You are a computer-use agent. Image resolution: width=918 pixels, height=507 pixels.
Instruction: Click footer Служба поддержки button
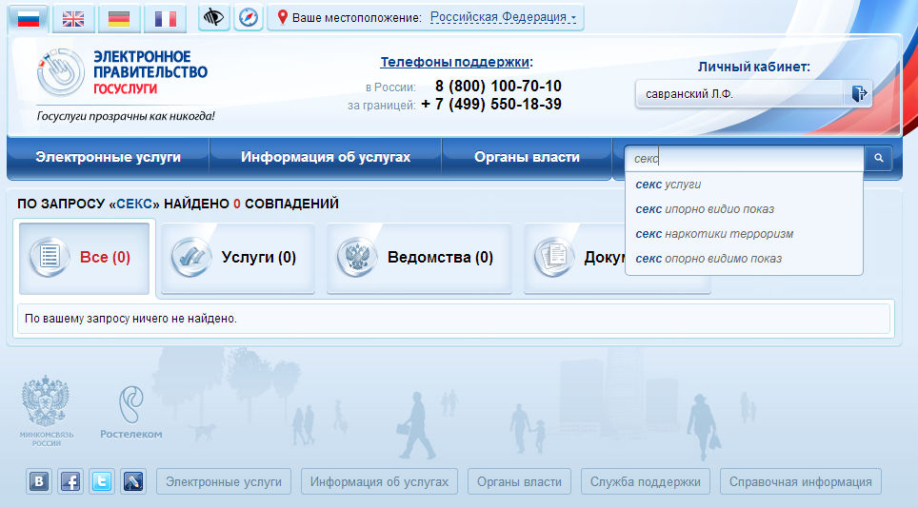pyautogui.click(x=646, y=482)
